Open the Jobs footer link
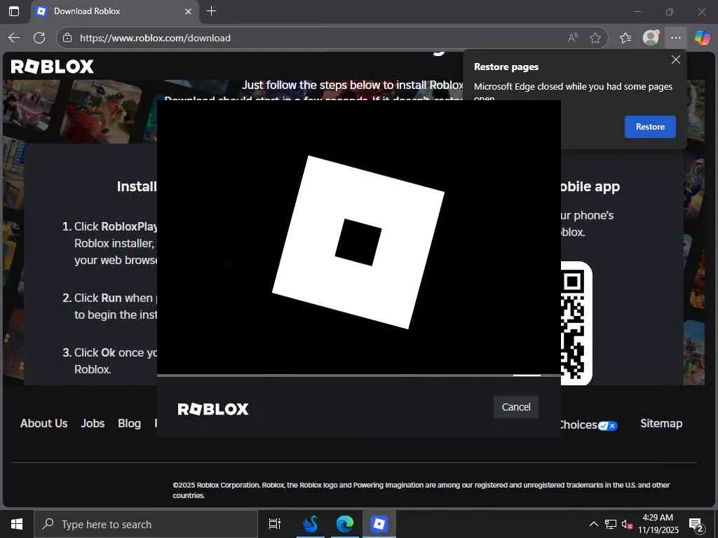This screenshot has width=718, height=538. (93, 424)
